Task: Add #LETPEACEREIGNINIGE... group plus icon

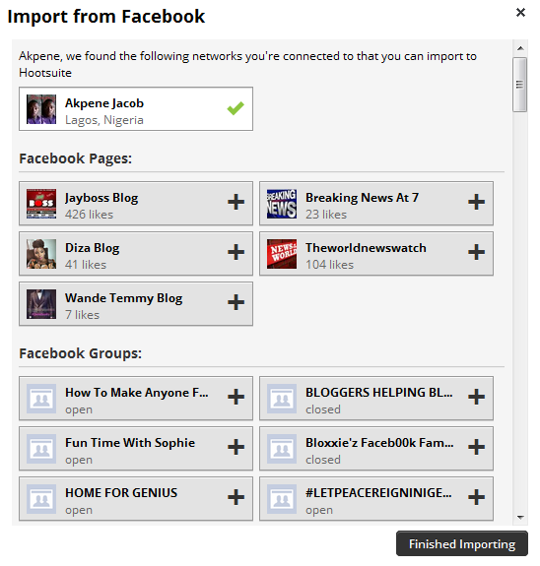Action: click(476, 497)
